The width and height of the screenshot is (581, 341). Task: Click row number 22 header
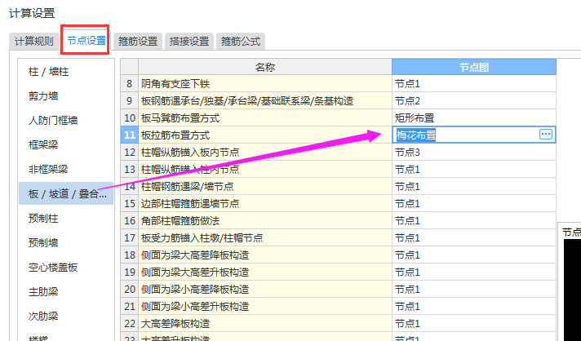pos(129,324)
